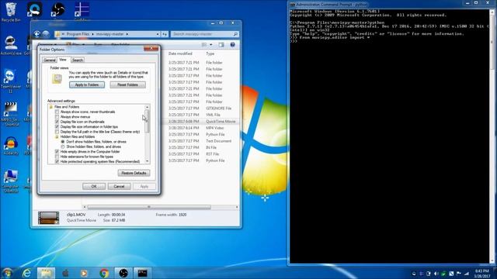Toggle the Explorer preview pane button
Screen dimensions: 497x279
[x=221, y=45]
